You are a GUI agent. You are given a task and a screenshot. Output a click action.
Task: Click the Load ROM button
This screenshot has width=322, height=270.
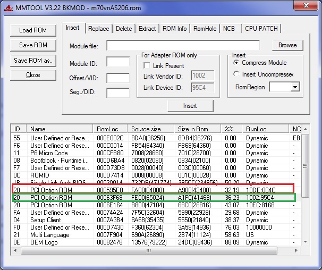(x=33, y=30)
